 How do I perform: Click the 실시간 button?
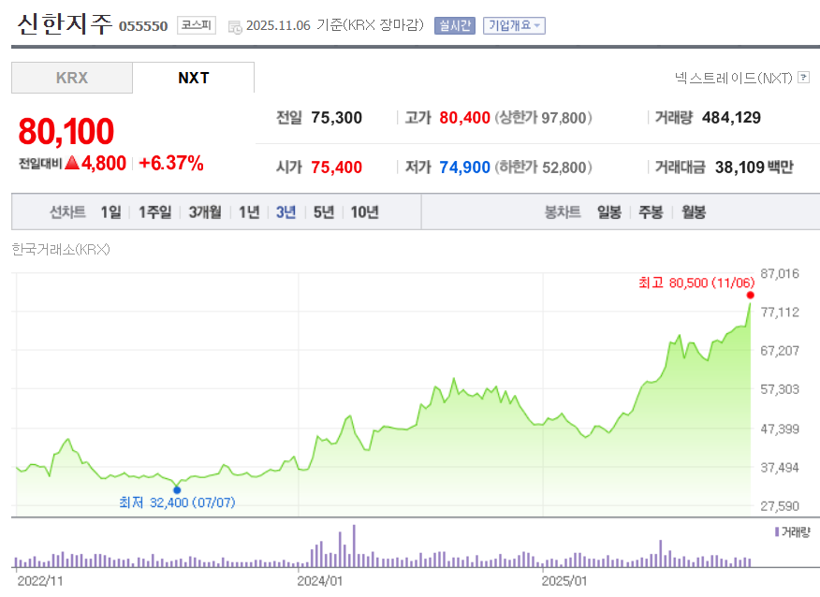[x=454, y=25]
